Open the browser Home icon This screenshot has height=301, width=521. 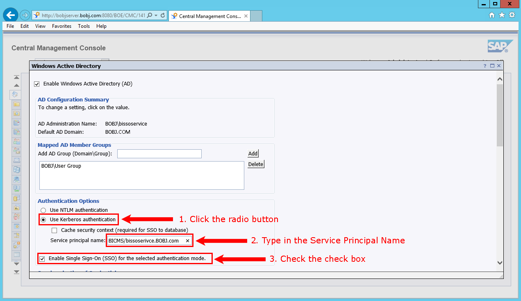pyautogui.click(x=492, y=15)
